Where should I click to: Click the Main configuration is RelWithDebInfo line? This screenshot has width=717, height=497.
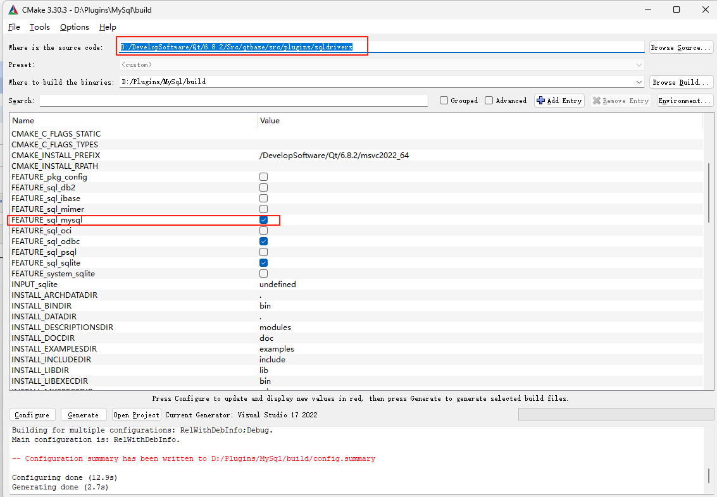click(x=96, y=439)
